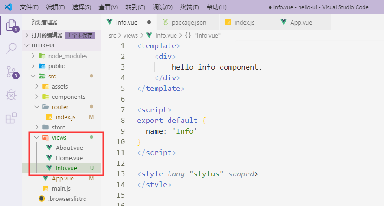Select Info.vue in the file tree
Image resolution: width=384 pixels, height=206 pixels.
62,168
